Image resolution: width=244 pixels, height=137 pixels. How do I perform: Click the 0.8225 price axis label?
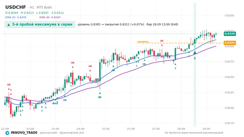click(230, 92)
